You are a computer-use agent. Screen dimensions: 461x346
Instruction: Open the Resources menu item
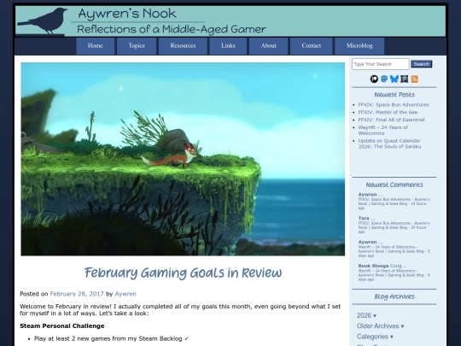(183, 46)
